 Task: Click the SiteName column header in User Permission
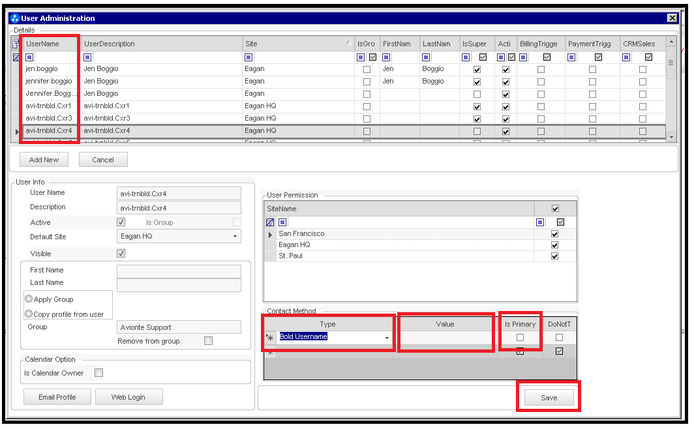click(x=399, y=209)
